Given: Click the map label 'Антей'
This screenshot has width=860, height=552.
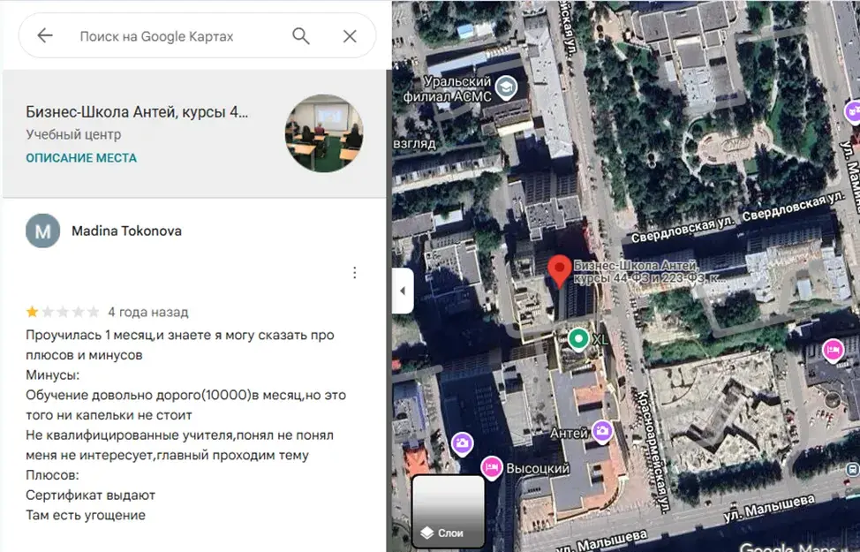Looking at the screenshot, I should 569,434.
